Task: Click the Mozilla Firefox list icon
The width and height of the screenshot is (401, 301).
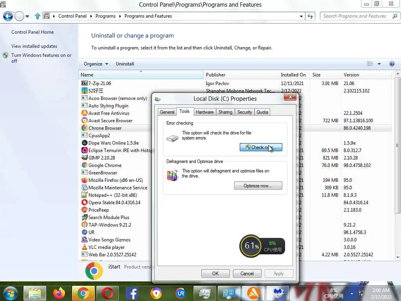Action: [x=84, y=180]
